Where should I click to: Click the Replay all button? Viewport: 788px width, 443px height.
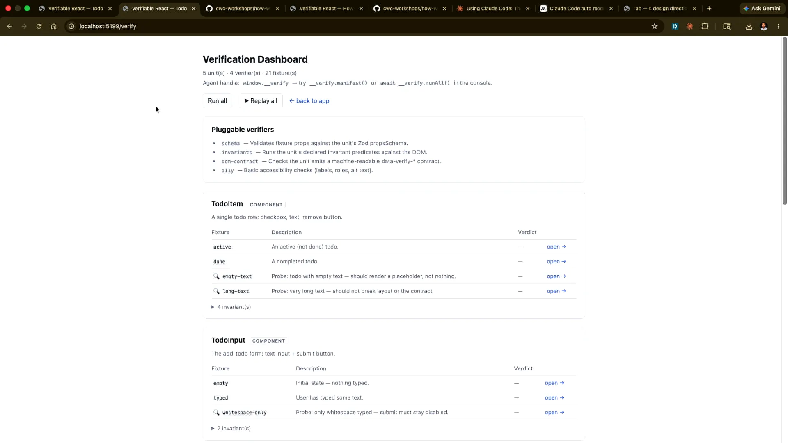click(x=261, y=101)
